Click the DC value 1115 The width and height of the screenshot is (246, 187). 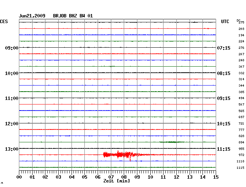[240, 168]
